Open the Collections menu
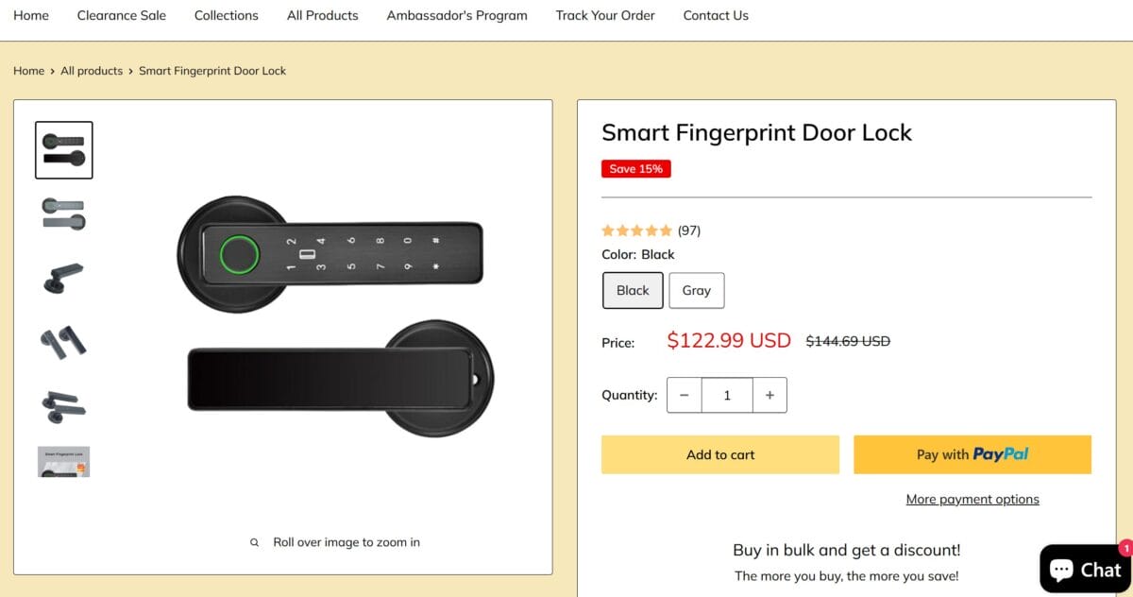Screen dimensions: 1133x597 coord(226,15)
